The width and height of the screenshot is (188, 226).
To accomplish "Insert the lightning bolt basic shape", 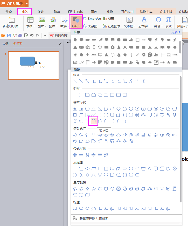I will 168,115.
